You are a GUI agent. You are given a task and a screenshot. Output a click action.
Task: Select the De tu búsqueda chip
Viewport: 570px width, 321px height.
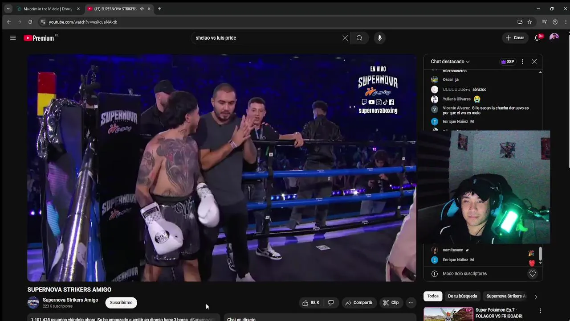pyautogui.click(x=462, y=296)
